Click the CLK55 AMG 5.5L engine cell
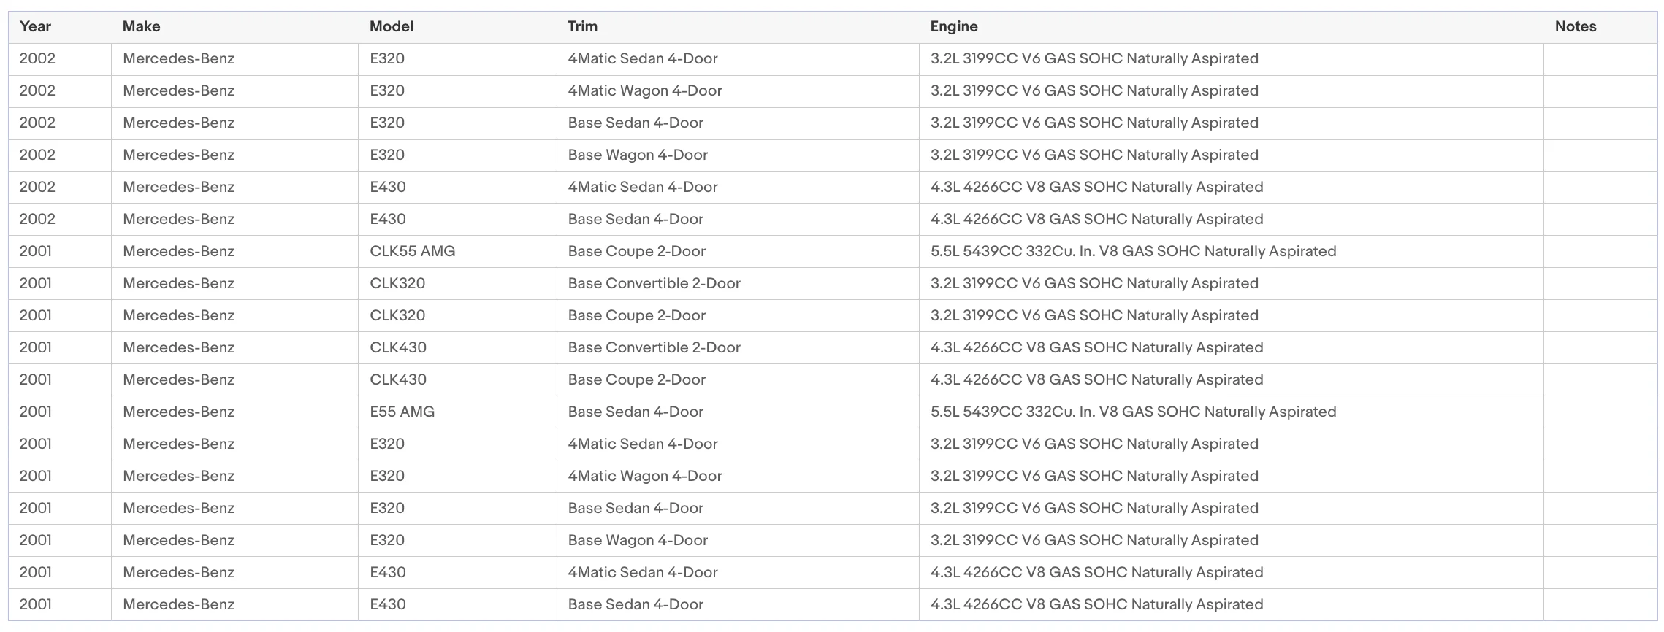Screen dimensions: 1664x632 1232,252
